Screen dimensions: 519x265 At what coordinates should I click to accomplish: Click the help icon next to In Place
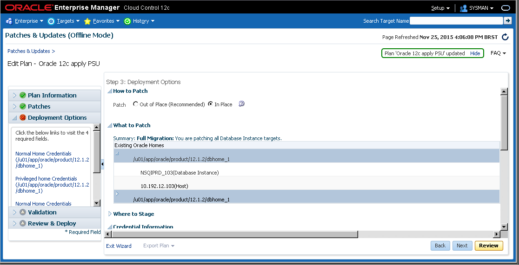coord(241,104)
